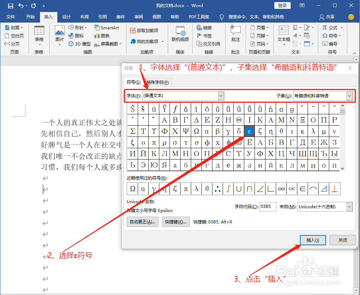This screenshot has height=295, width=360.
Task: Collapse the ribbon with the chevron
Action: [x=354, y=53]
